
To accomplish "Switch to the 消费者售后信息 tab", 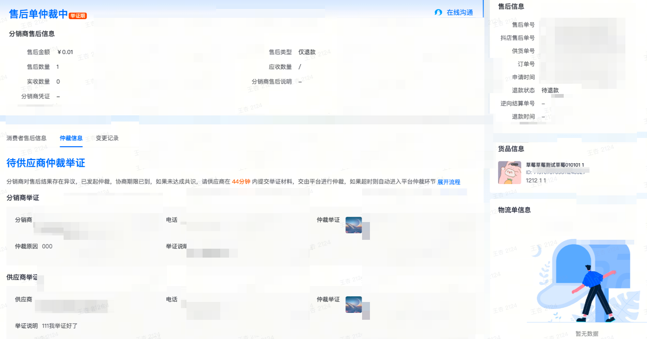I will (x=27, y=138).
